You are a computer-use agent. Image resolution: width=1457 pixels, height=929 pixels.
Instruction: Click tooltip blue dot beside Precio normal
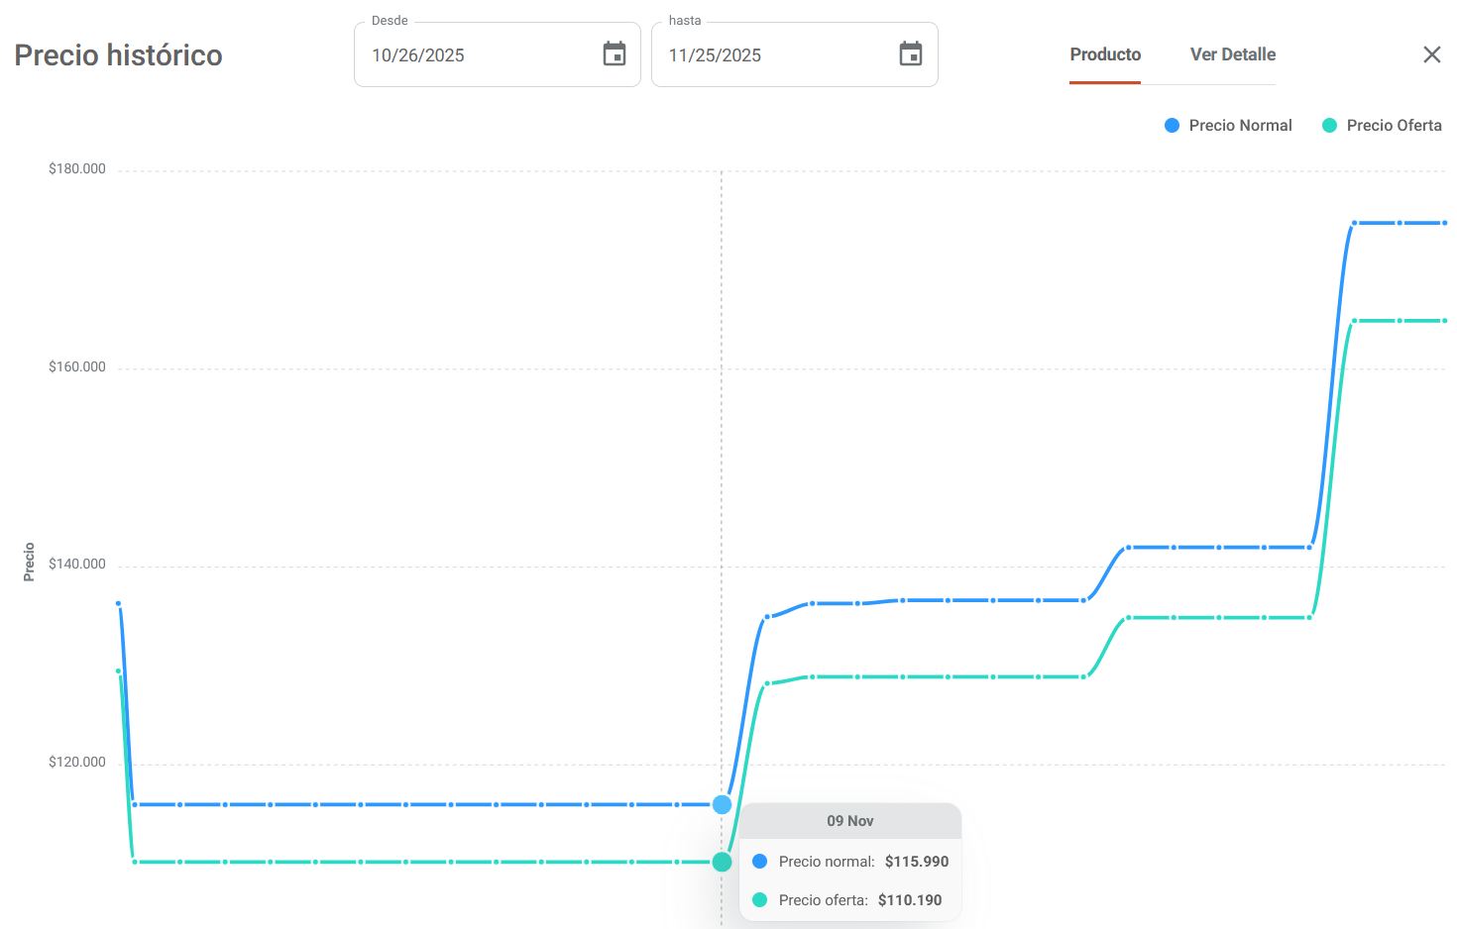click(760, 862)
